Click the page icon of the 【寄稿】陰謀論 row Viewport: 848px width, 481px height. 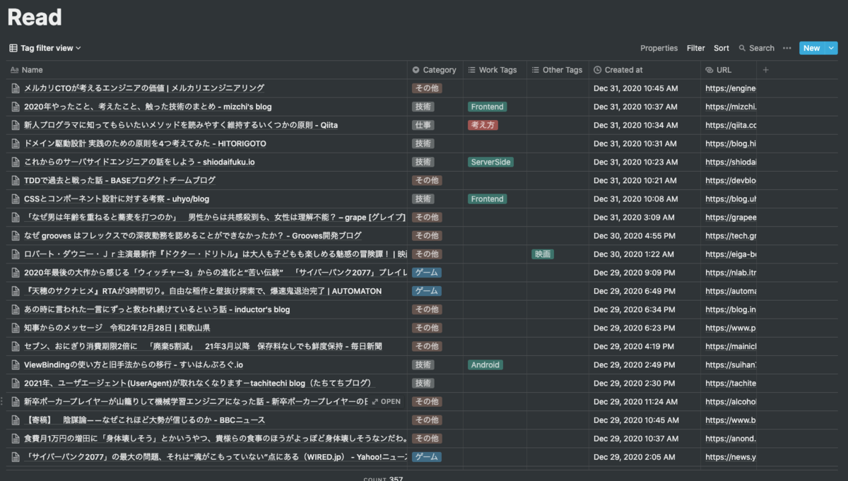(16, 420)
